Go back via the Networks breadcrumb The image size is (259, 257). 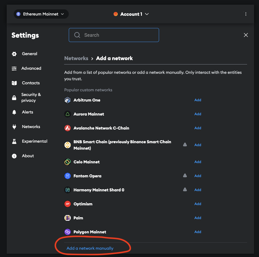point(76,58)
